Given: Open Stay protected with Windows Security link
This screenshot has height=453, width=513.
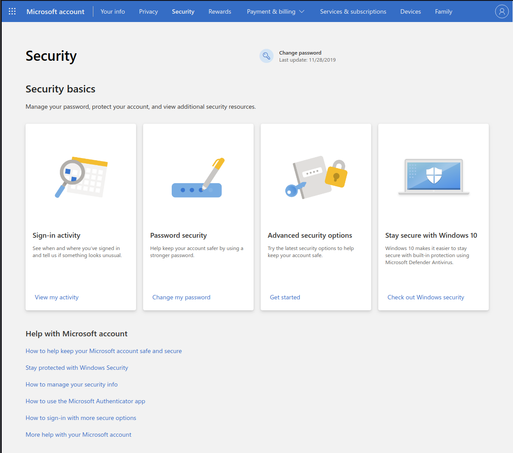Looking at the screenshot, I should click(x=77, y=368).
